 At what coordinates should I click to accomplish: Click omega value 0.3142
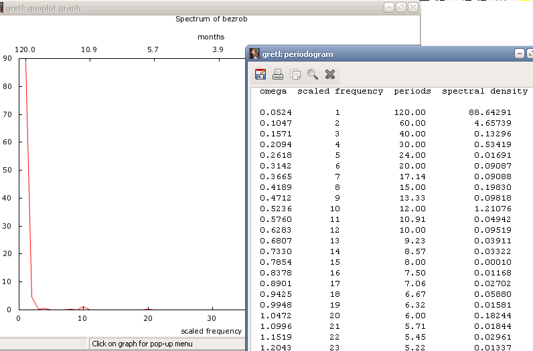276,166
